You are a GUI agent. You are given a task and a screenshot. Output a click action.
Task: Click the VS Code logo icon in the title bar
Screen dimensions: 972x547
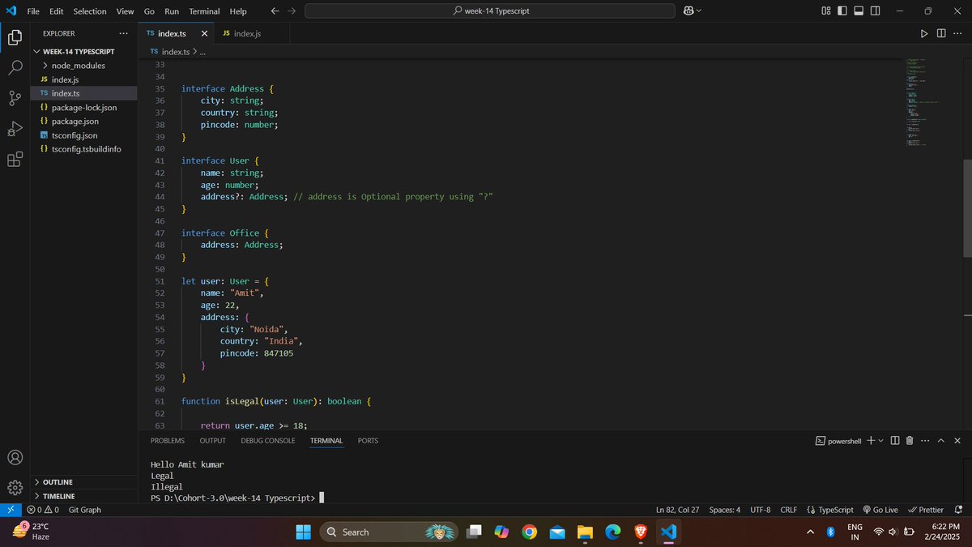coord(11,11)
